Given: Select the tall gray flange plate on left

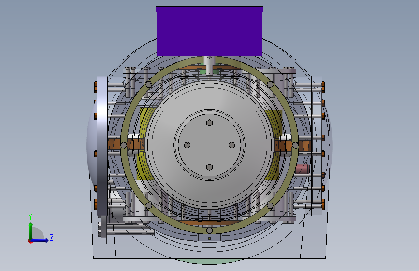Looking at the screenshot, I should [102, 146].
